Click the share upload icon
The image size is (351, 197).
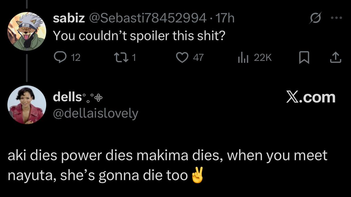[x=335, y=58]
